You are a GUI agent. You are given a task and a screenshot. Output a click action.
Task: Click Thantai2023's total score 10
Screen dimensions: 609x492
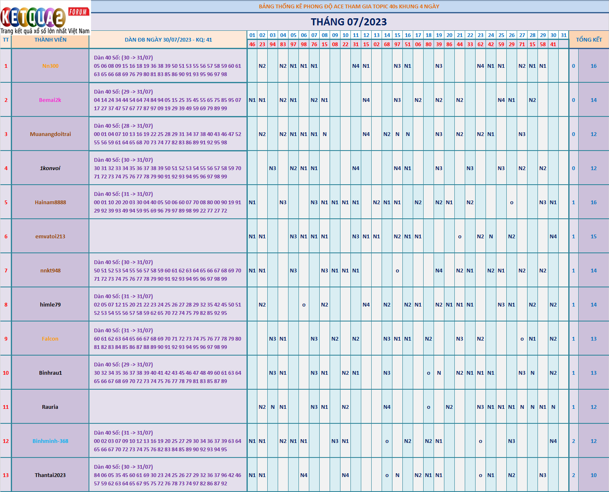coord(594,475)
